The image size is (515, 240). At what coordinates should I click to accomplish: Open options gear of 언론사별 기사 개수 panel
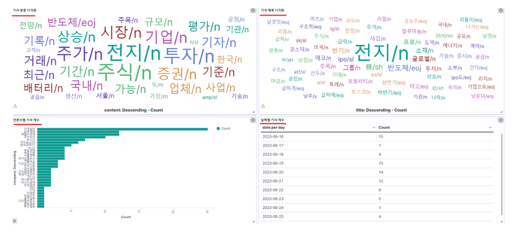point(252,121)
